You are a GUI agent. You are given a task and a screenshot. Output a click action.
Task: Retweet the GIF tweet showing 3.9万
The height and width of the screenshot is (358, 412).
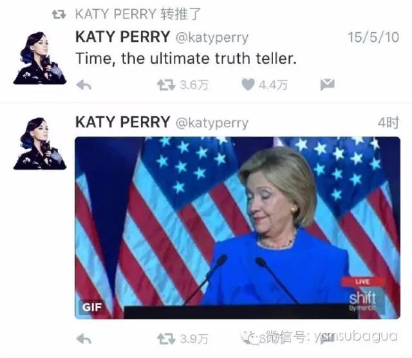click(166, 339)
